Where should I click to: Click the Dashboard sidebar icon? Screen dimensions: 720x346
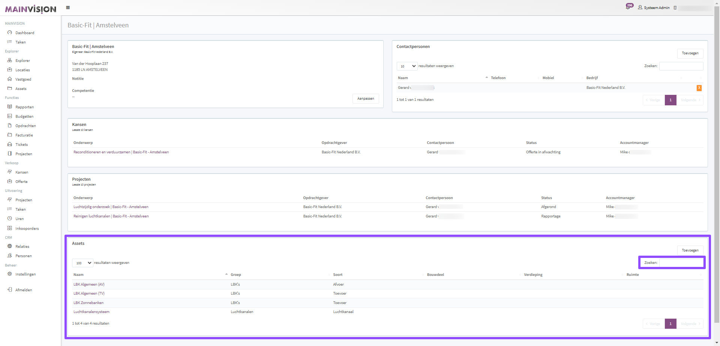tap(10, 33)
